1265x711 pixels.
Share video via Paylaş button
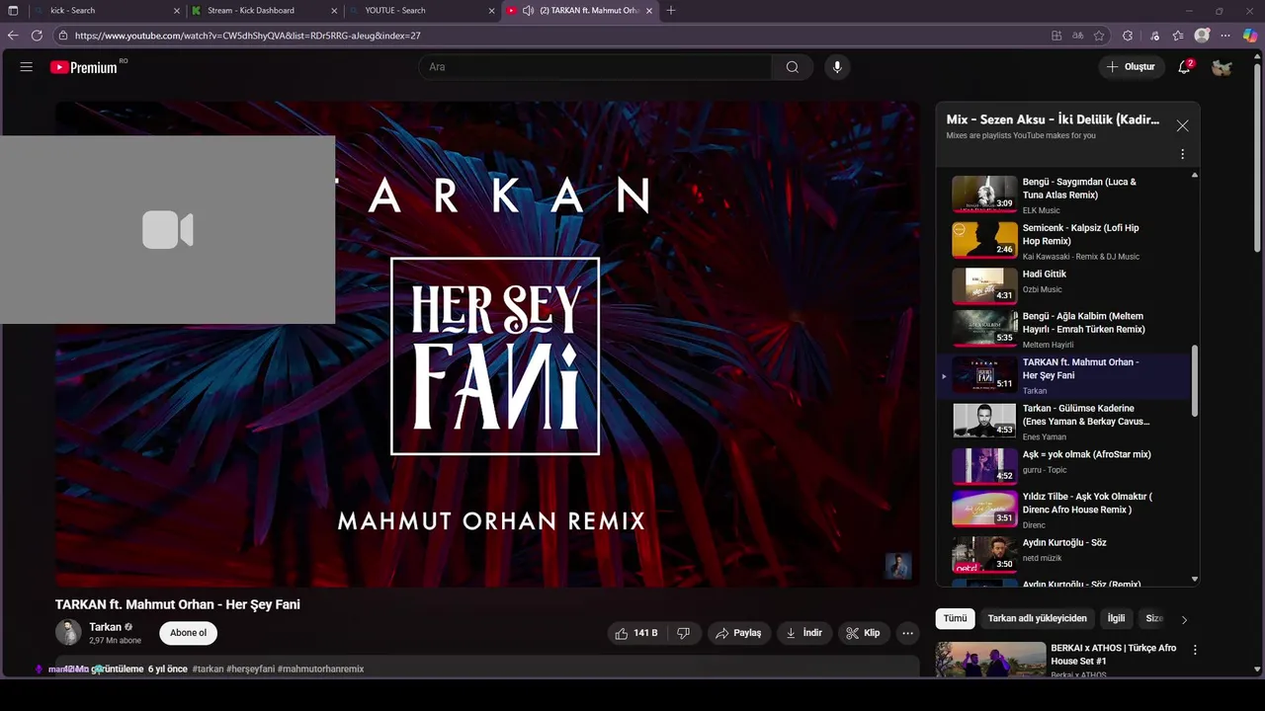click(x=738, y=633)
